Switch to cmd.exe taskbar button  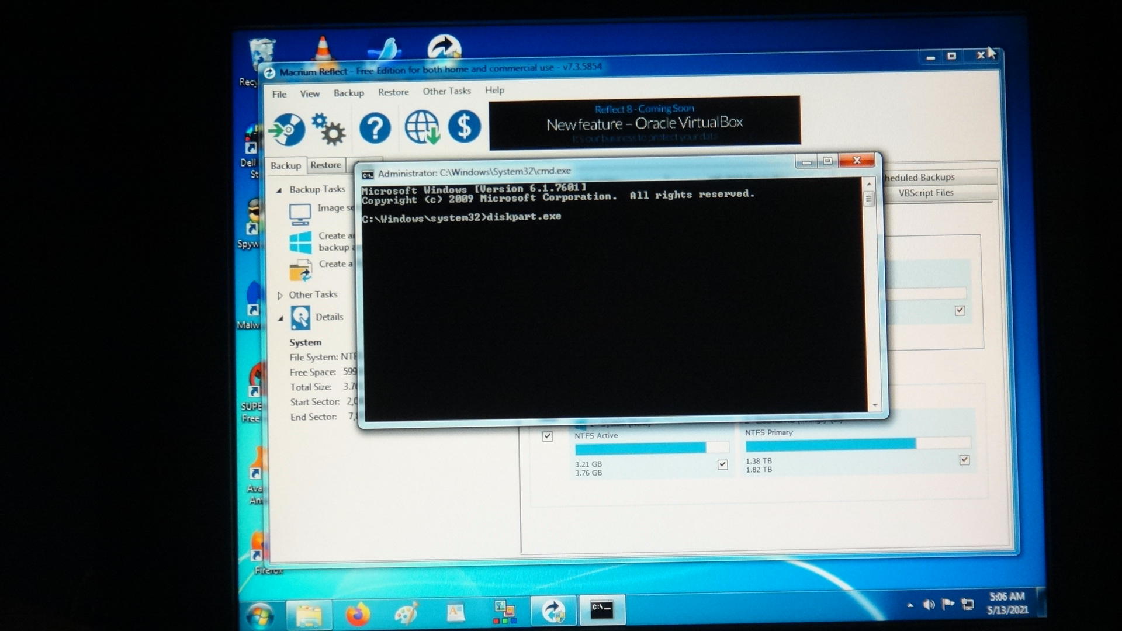[602, 610]
